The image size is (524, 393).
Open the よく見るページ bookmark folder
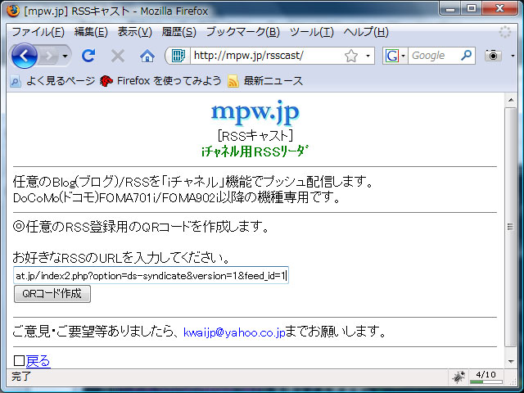[52, 81]
